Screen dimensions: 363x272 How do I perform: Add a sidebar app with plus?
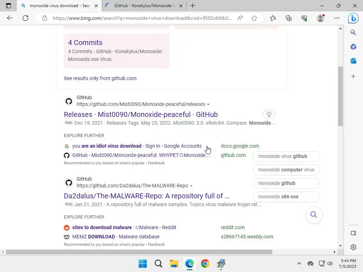[353, 76]
